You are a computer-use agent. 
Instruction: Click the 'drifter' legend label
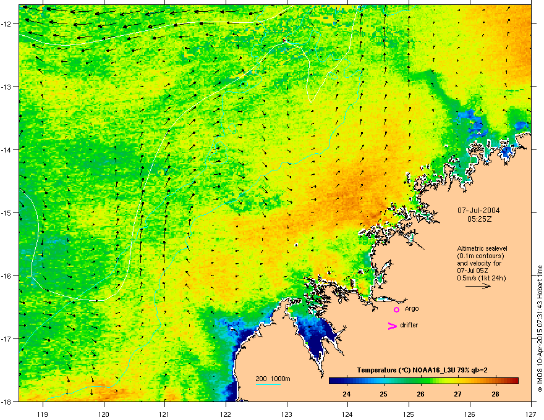(x=409, y=325)
